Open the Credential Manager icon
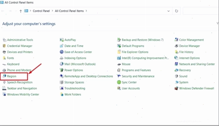219x126 pixels. coord(4,46)
